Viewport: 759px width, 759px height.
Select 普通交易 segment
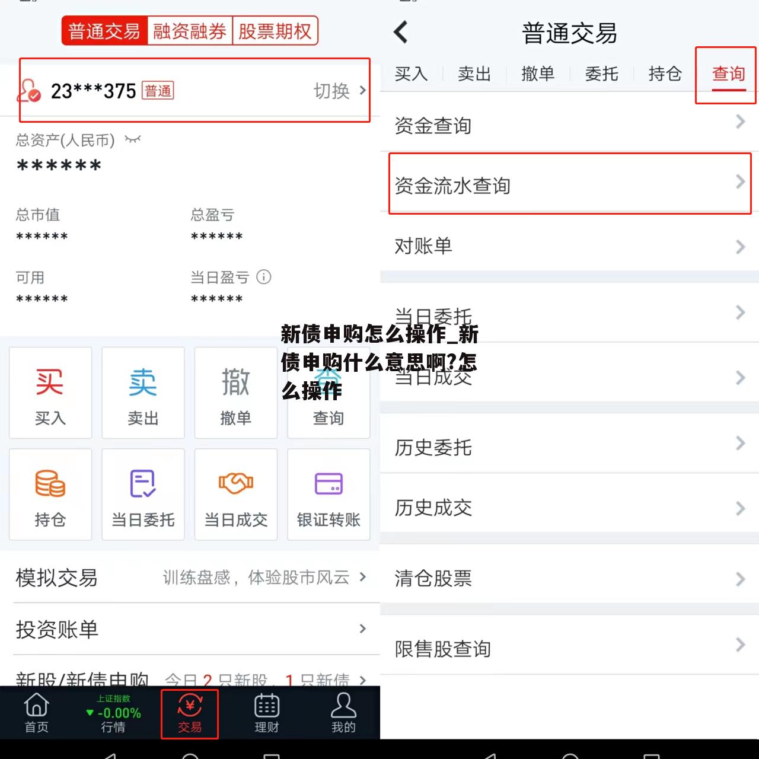coord(104,31)
